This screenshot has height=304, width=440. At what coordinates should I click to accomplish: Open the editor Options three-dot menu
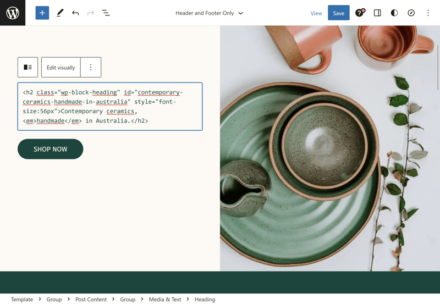(x=428, y=13)
